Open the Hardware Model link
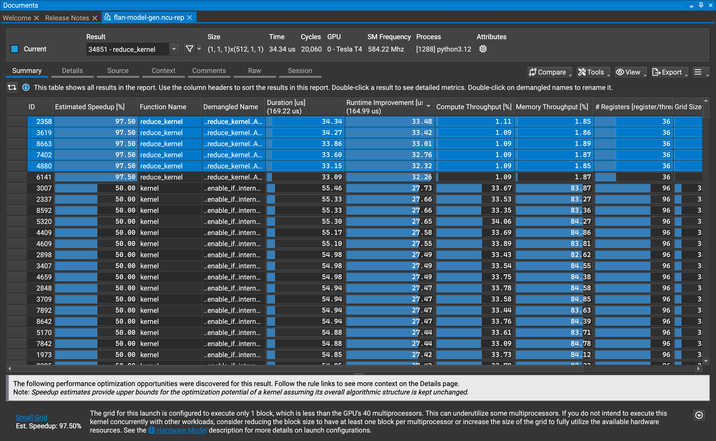The image size is (716, 441). pos(178,430)
